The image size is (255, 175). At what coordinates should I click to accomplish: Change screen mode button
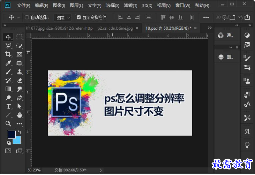[20, 151]
